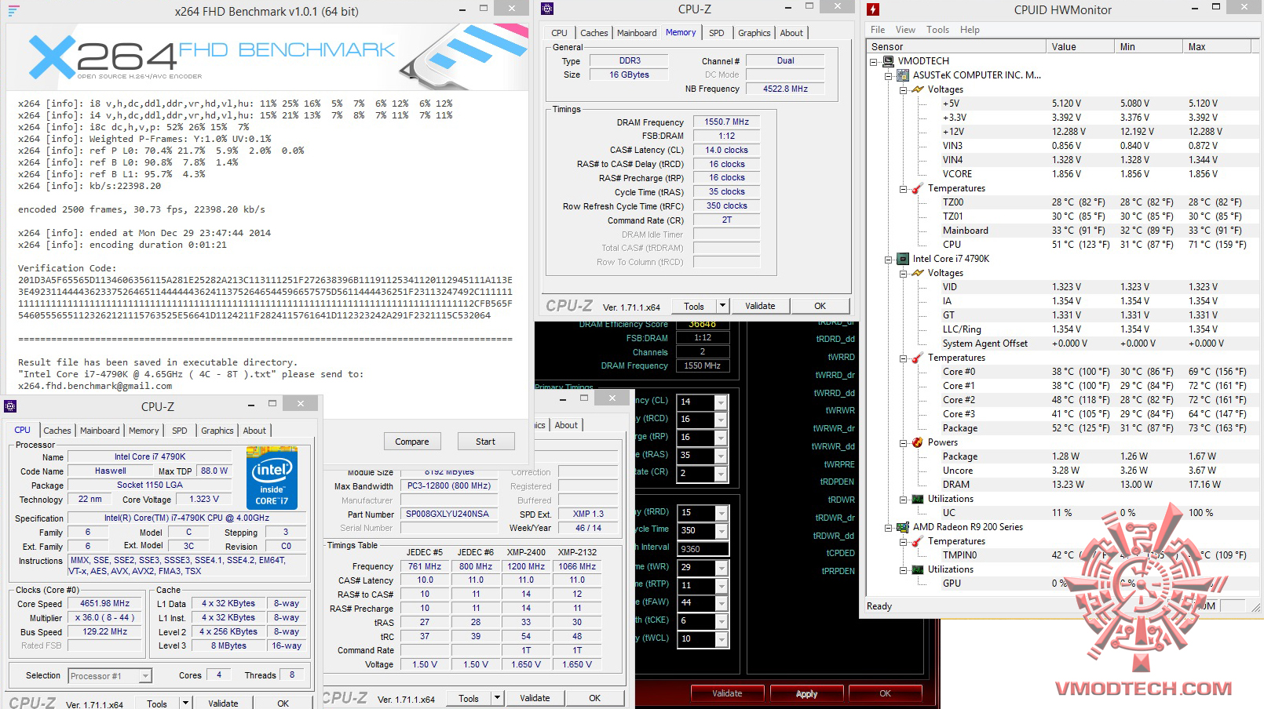Click the Max column header in HWMonitor

pos(1217,47)
